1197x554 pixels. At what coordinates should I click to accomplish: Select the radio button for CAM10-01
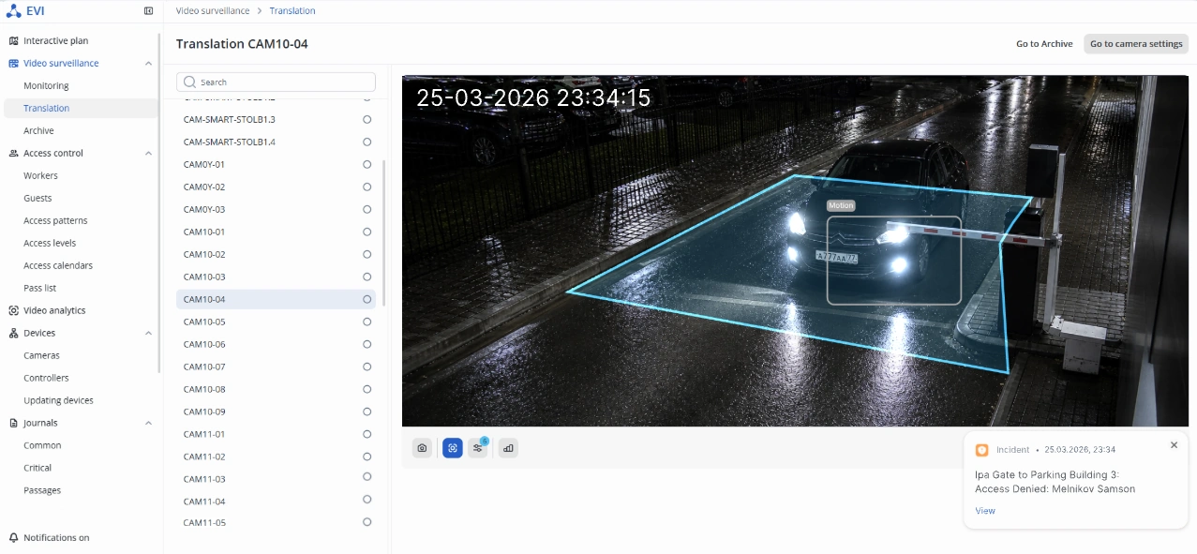[367, 232]
